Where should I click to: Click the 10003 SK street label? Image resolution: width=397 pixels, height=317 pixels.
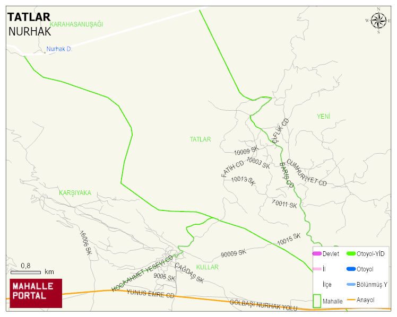click(x=258, y=163)
